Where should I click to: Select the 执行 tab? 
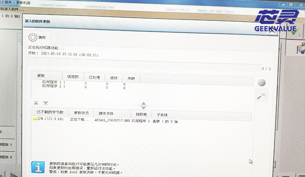tap(39, 37)
